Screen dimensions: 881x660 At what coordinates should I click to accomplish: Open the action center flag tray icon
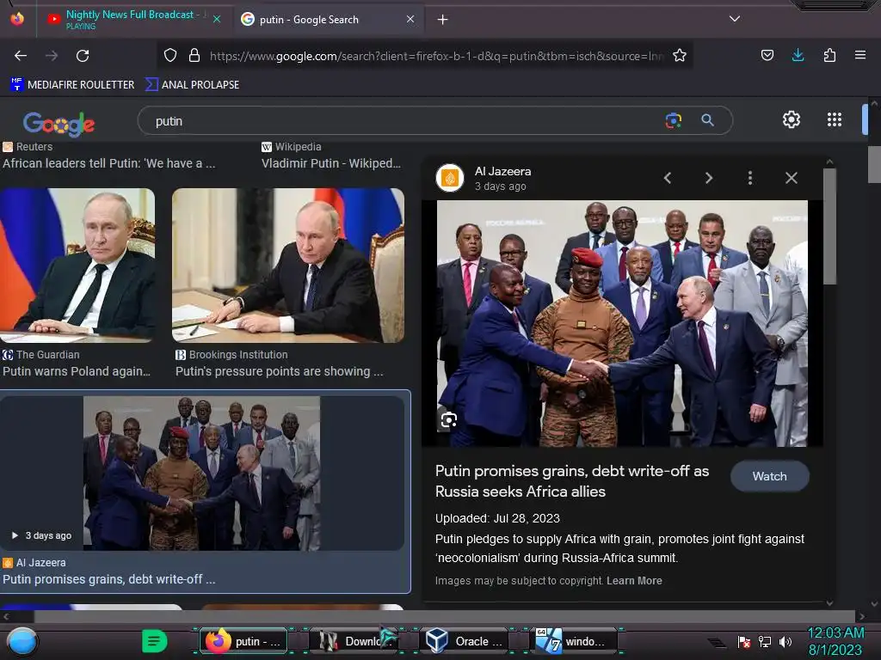[743, 641]
